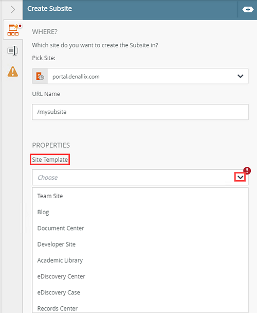
Task: Click the add tag icon in header
Action: (x=248, y=9)
